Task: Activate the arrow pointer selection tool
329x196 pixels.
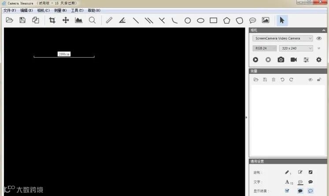Action: [282, 20]
